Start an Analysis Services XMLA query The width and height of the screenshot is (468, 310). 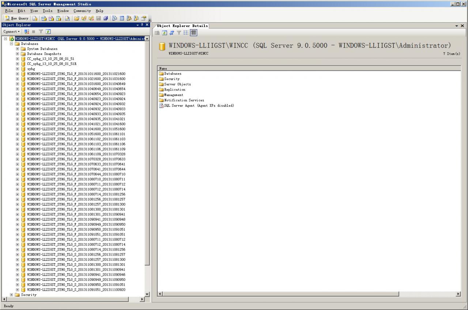point(58,18)
